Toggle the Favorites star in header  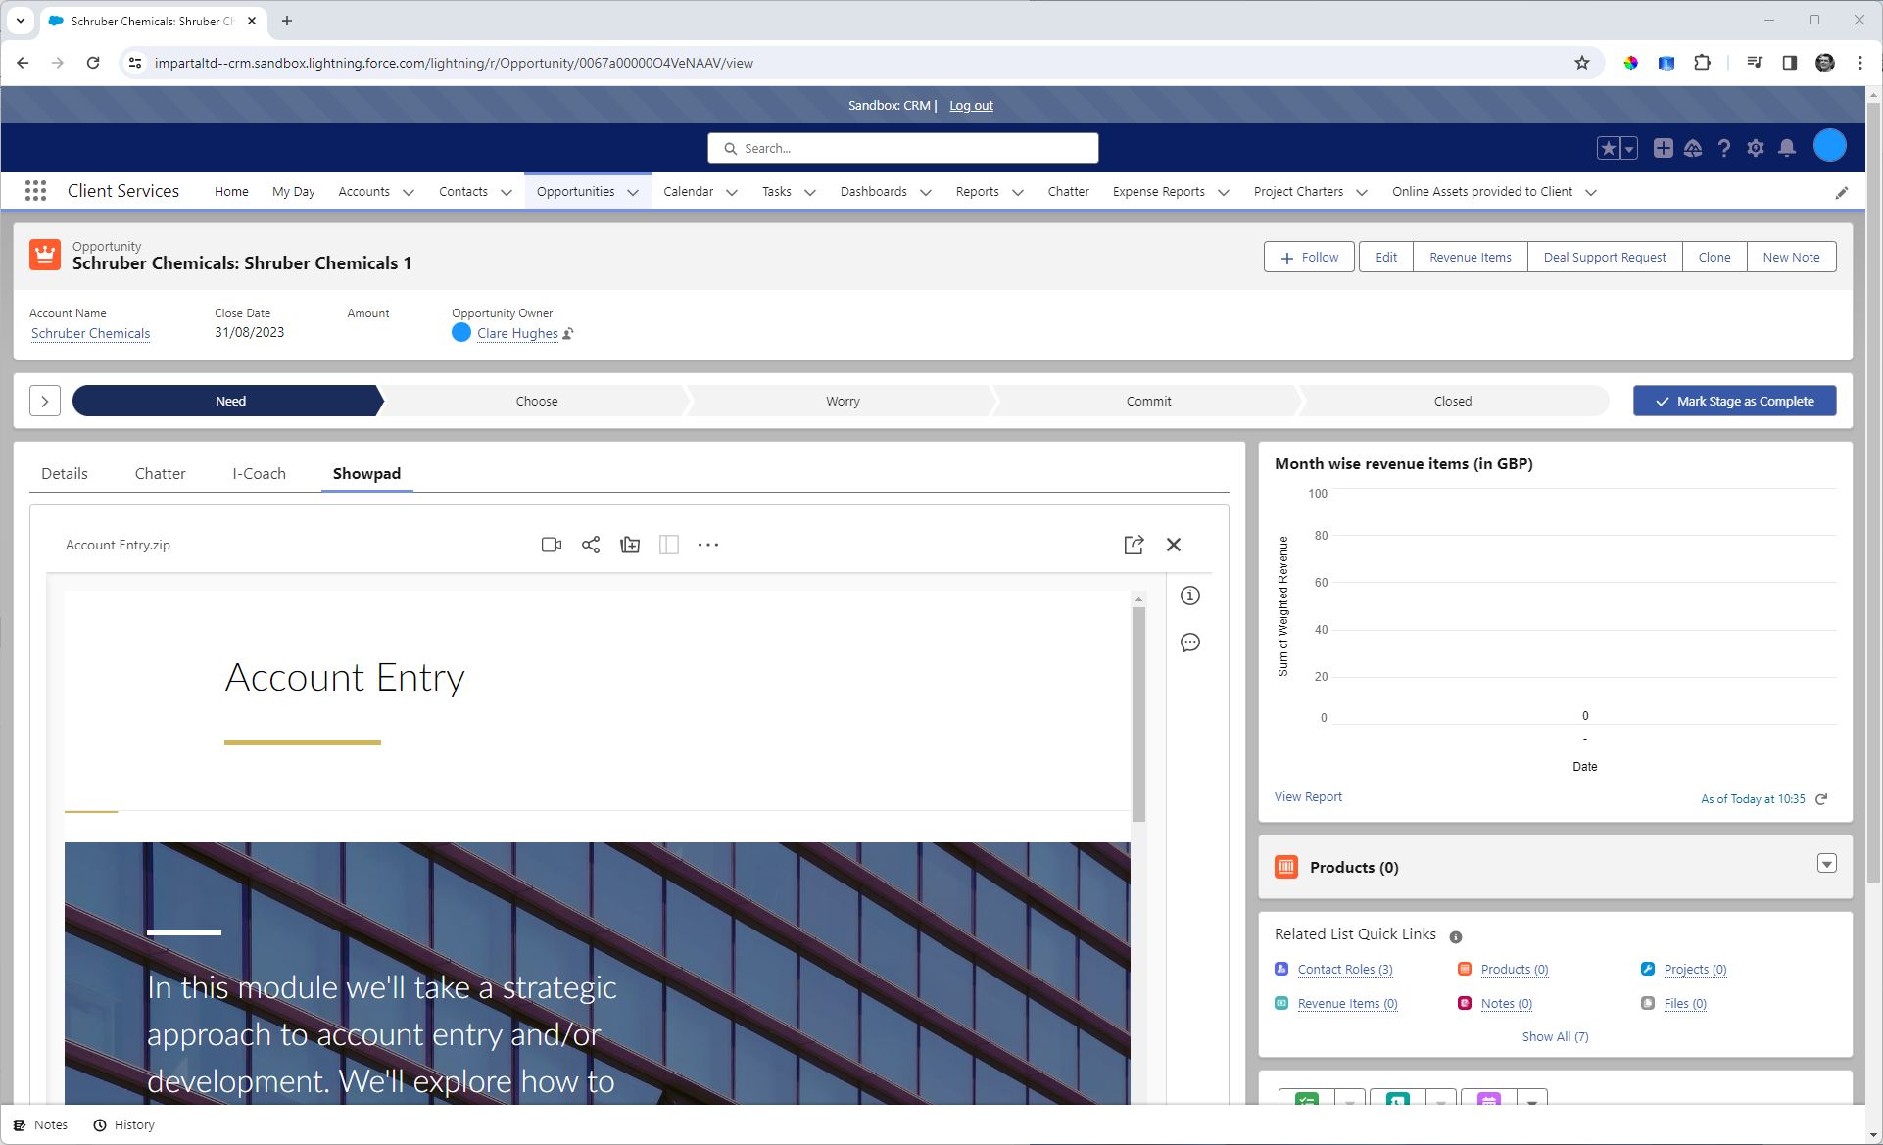click(x=1608, y=148)
